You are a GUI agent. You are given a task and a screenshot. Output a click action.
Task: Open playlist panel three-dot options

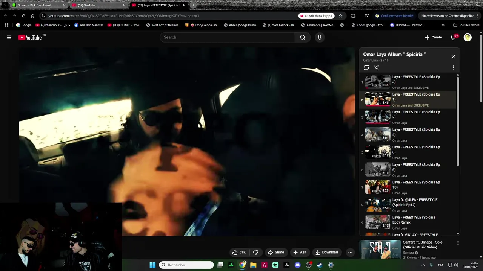(453, 68)
